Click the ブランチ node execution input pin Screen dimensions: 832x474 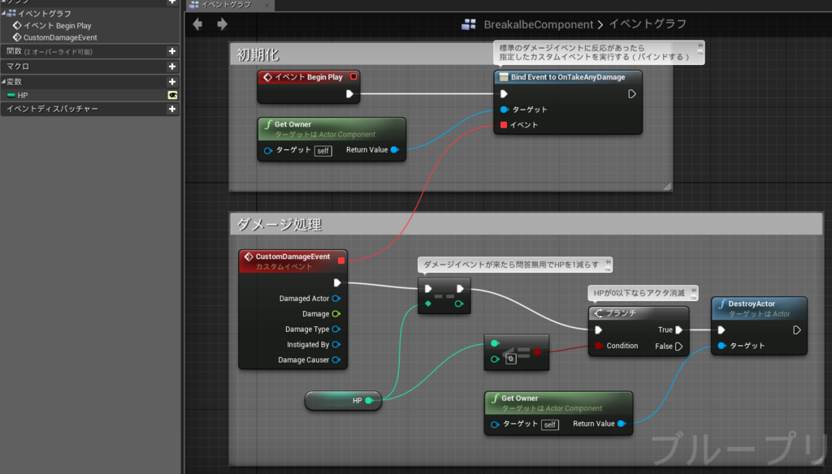click(x=598, y=330)
